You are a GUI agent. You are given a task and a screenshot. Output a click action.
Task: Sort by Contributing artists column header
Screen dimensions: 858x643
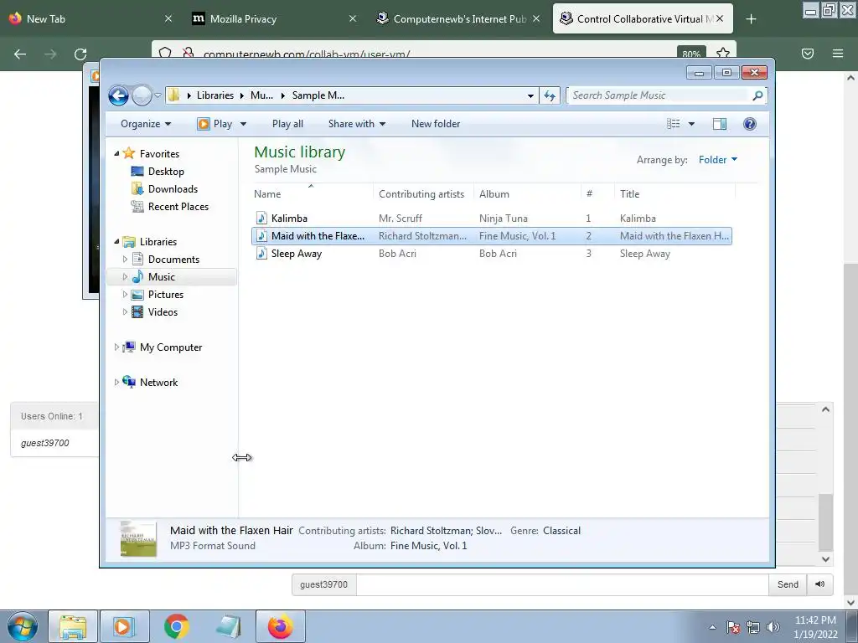pos(423,193)
